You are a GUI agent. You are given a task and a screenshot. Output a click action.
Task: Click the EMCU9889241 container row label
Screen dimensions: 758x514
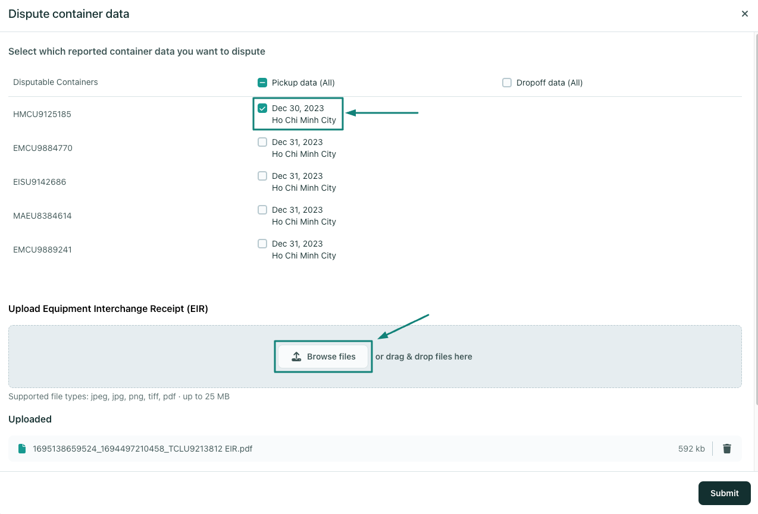click(42, 250)
